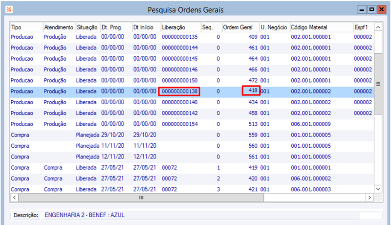Click material code 001.001.000001
Viewport: 391px width, 225px height.
311,168
